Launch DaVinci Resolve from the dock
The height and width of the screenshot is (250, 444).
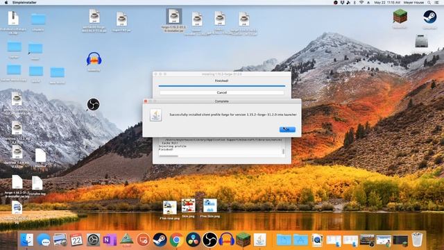pos(193,240)
